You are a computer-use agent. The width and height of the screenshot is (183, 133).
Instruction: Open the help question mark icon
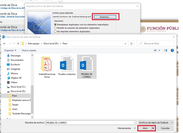coord(172,50)
